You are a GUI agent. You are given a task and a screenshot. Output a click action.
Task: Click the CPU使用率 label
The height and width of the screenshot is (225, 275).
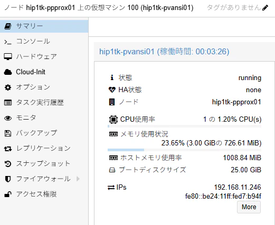click(x=137, y=120)
